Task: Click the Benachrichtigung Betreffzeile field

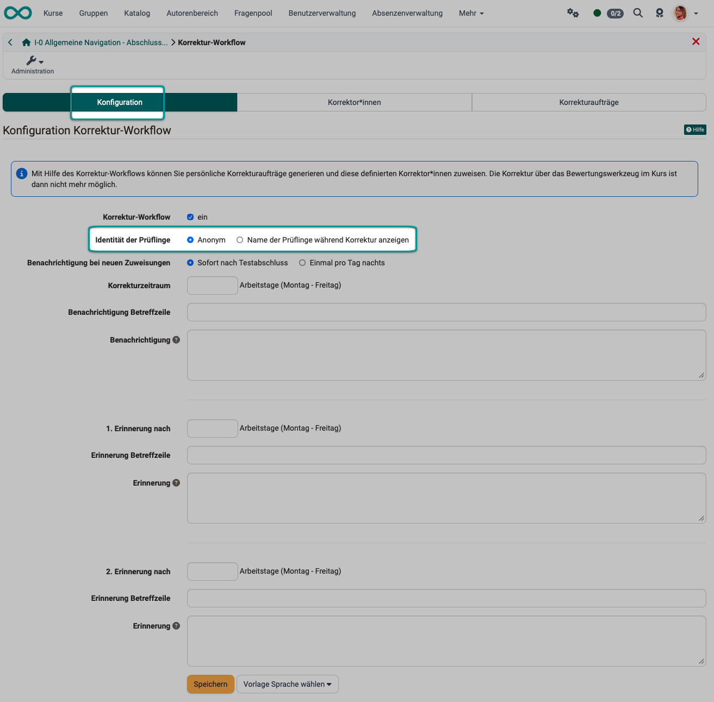Action: point(446,312)
